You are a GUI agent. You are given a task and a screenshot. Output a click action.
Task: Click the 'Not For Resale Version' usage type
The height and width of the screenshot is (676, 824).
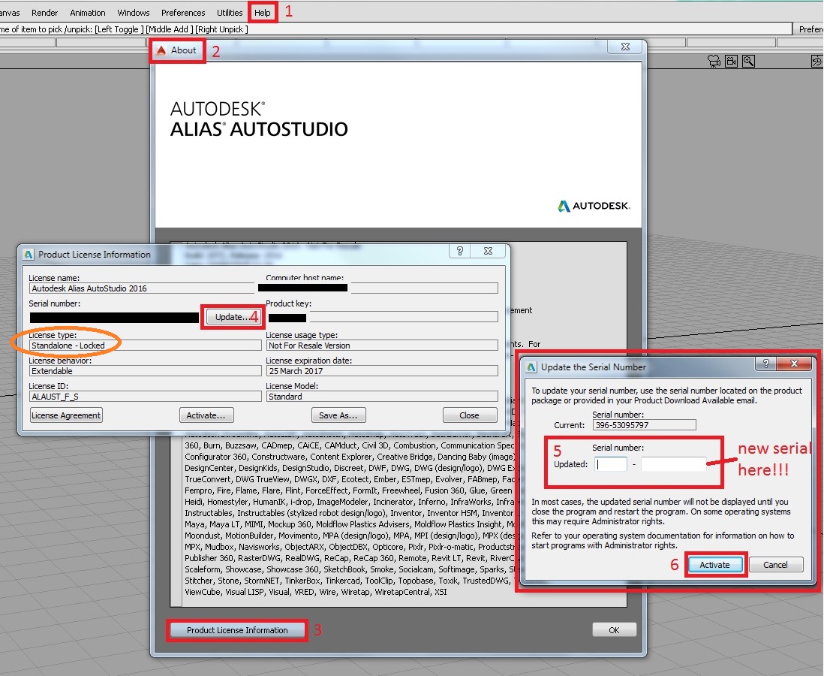382,345
